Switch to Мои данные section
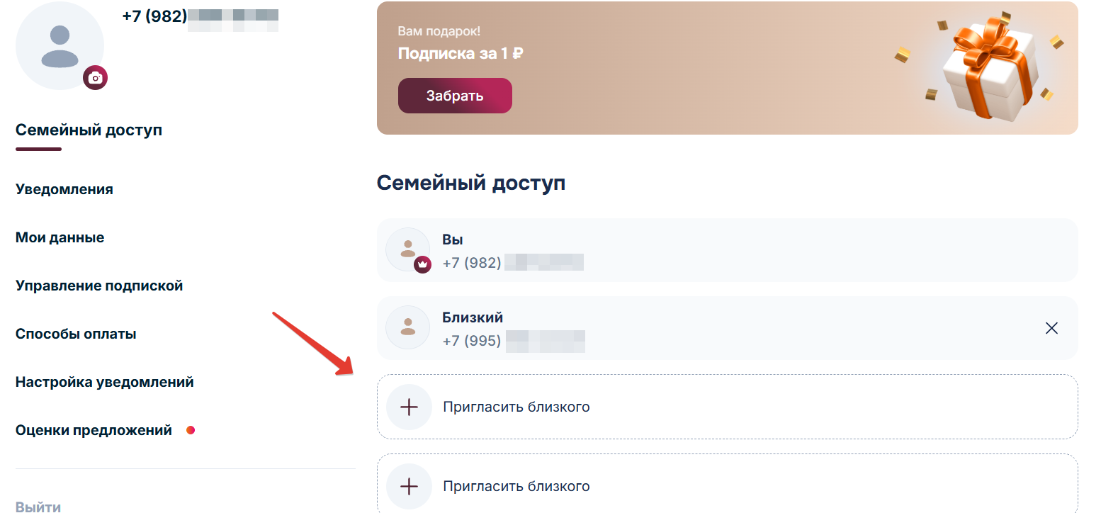Image resolution: width=1101 pixels, height=513 pixels. tap(60, 237)
